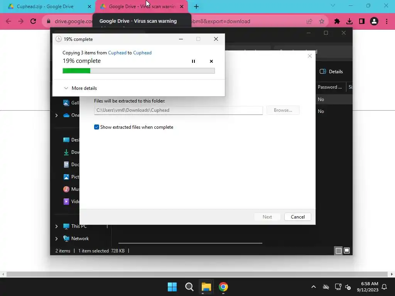
Task: Open Windows Start menu
Action: coord(172,287)
